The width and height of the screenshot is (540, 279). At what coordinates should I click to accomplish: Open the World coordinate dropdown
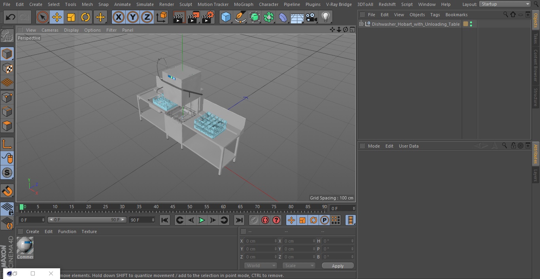point(261,266)
